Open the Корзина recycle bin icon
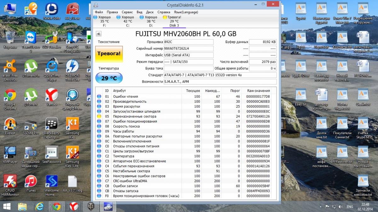This screenshot has width=378, height=212. point(10,40)
